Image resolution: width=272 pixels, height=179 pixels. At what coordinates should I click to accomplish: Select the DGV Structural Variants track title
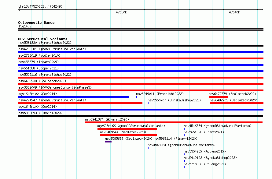click(x=43, y=39)
